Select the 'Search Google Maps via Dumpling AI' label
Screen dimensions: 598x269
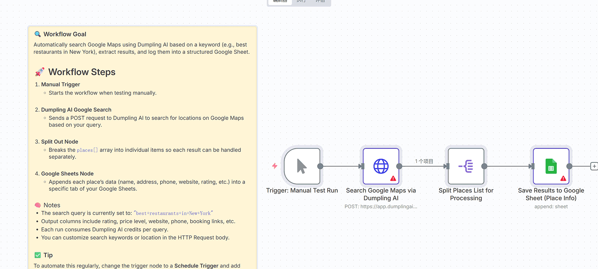381,194
